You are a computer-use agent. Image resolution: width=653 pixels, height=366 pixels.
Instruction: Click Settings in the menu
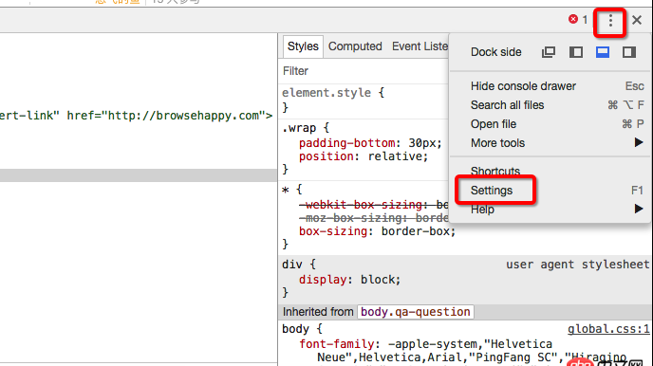pos(492,191)
